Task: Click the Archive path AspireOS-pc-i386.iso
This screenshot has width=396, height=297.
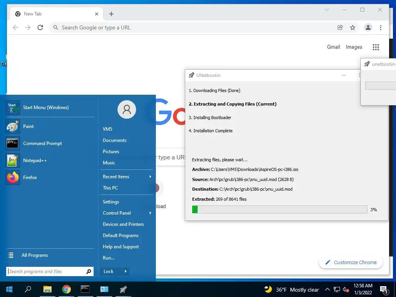Action: [254, 169]
